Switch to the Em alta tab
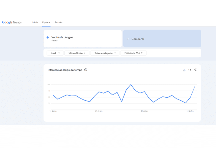The image size is (216, 148). click(x=58, y=23)
